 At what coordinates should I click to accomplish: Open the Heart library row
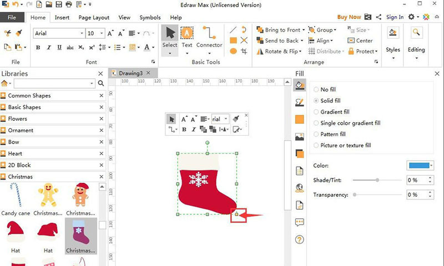(53, 154)
